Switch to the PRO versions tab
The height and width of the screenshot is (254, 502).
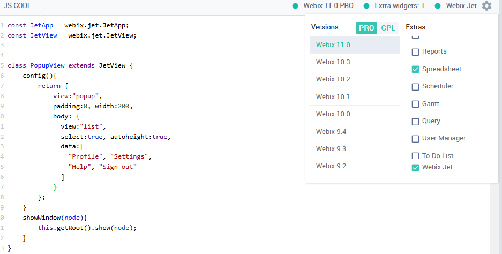click(x=366, y=28)
